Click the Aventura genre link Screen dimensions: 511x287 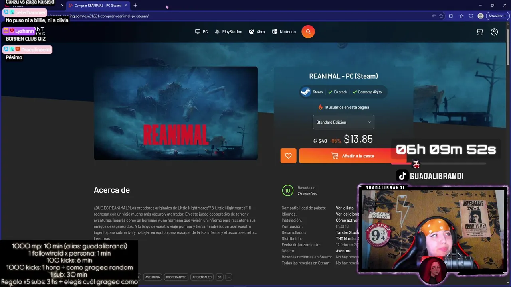344,251
